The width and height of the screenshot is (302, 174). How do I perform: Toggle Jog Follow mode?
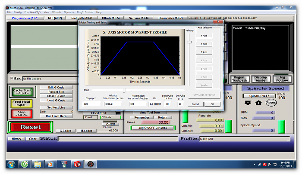coord(282,79)
